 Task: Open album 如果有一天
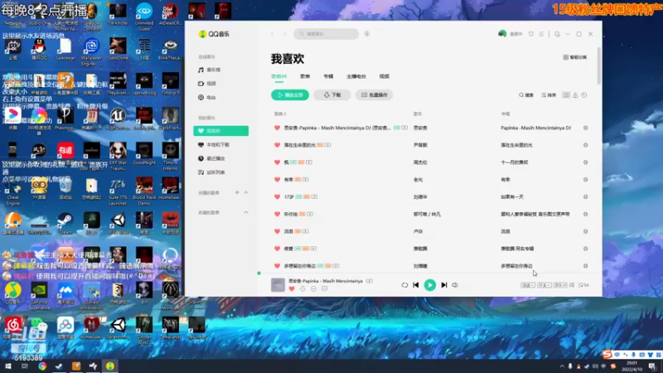512,197
